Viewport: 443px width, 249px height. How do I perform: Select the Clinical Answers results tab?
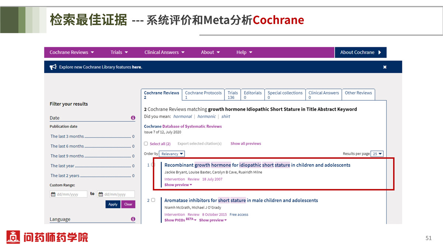(324, 95)
